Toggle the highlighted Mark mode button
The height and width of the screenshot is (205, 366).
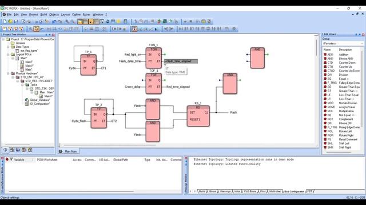[x=36, y=29]
